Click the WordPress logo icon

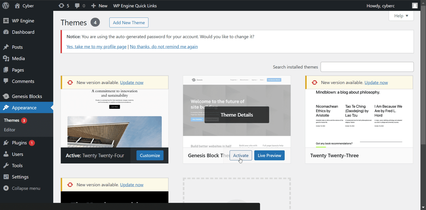pos(6,5)
